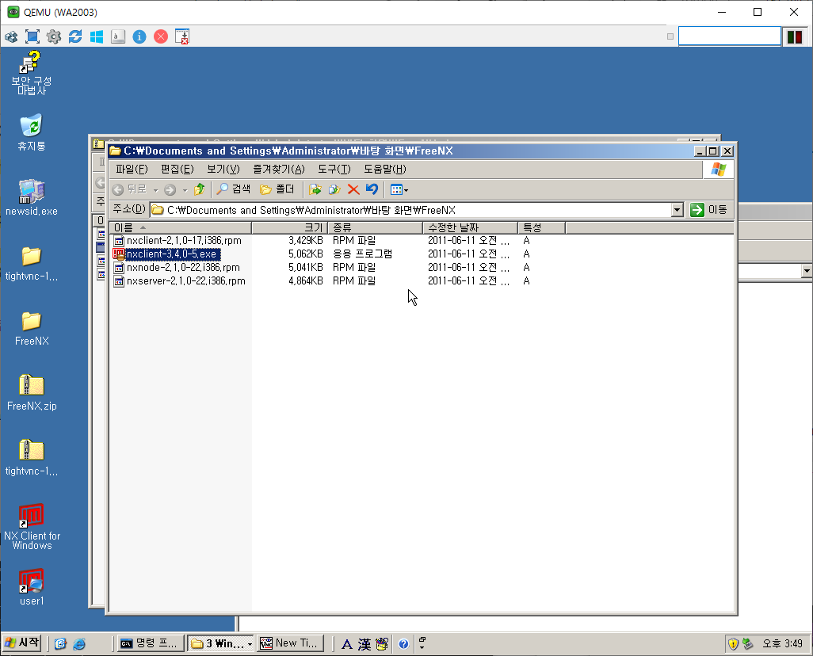Click the cubes icon in QEMU toolbar
813x656 pixels.
[11, 36]
